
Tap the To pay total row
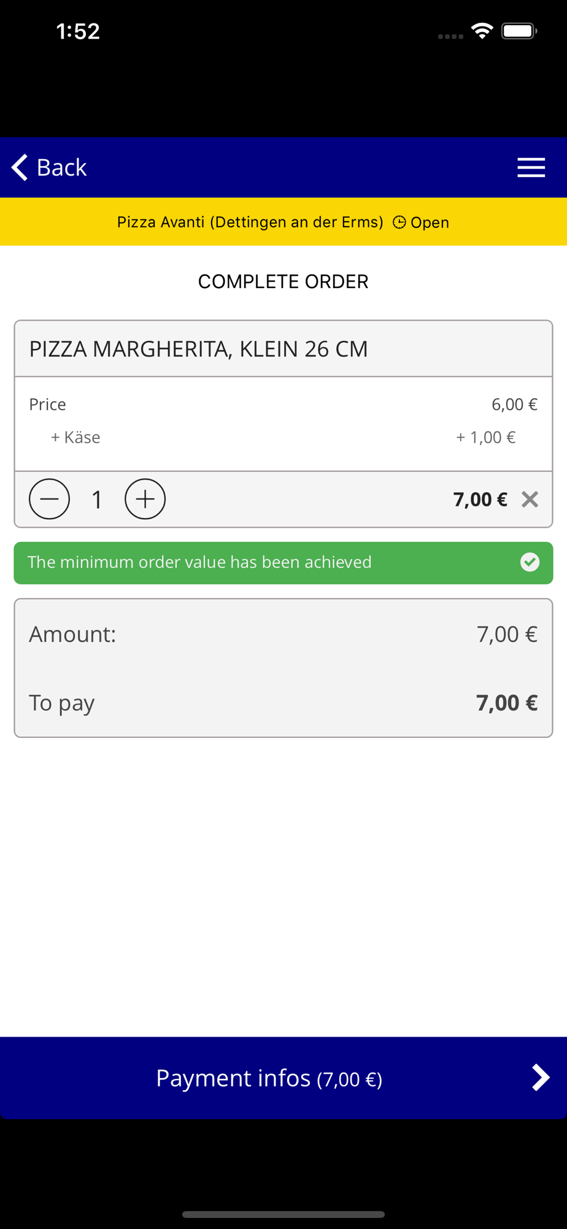[x=283, y=702]
